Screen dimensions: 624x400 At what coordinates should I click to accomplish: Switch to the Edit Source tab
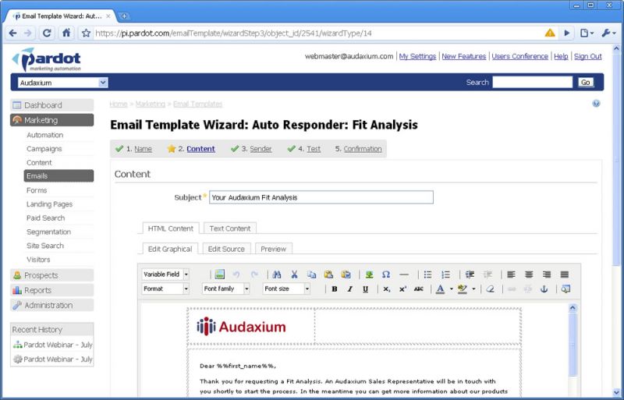[x=226, y=249]
